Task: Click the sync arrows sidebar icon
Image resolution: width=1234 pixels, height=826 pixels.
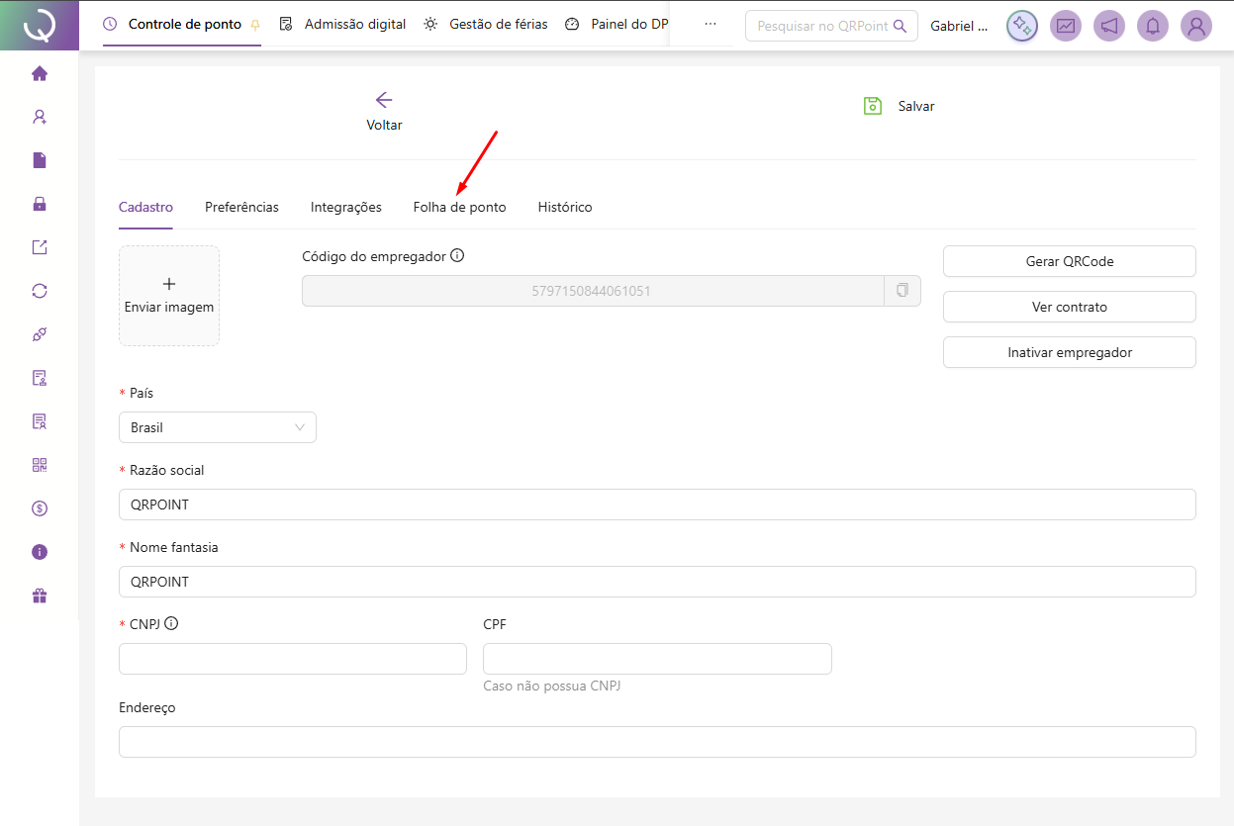Action: 40,291
